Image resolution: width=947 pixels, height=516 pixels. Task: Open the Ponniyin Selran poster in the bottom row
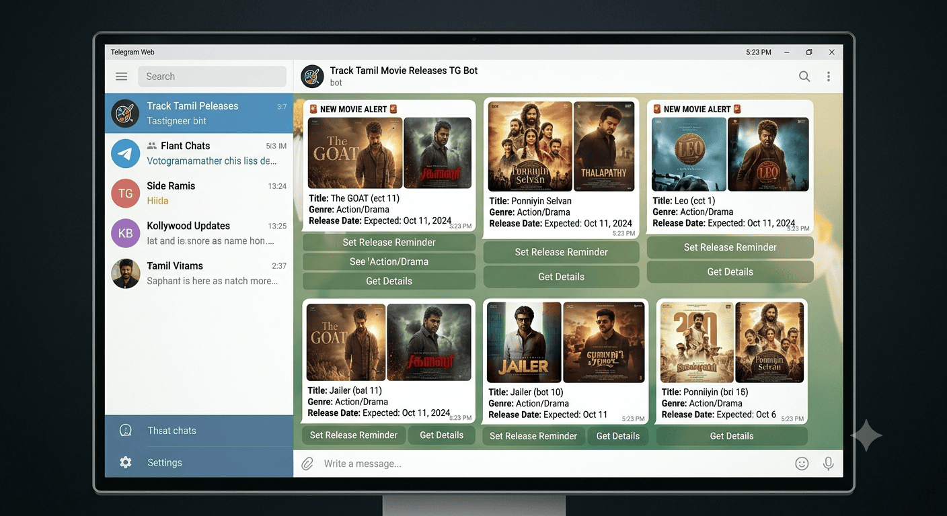pyautogui.click(x=770, y=343)
